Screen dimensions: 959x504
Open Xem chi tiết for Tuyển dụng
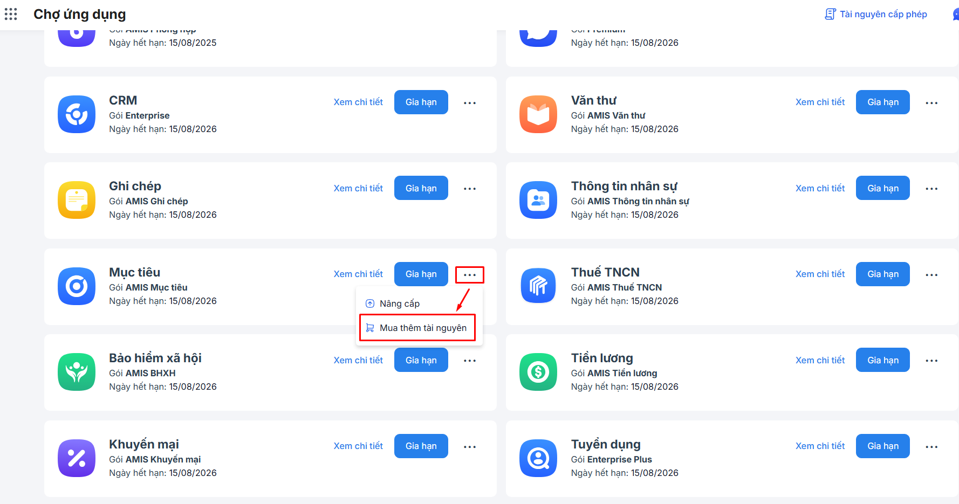coord(820,446)
